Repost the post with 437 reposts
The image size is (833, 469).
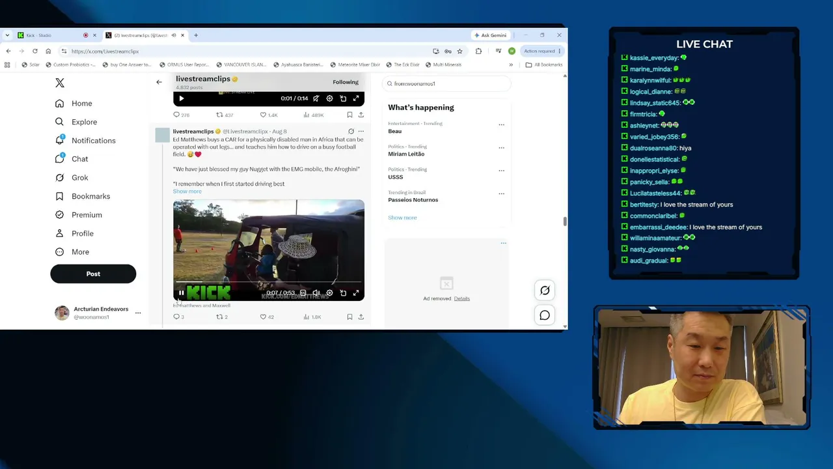tap(225, 115)
